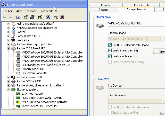Select Primární kanál IDE tree item
The width and height of the screenshot is (165, 116).
(x=32, y=69)
